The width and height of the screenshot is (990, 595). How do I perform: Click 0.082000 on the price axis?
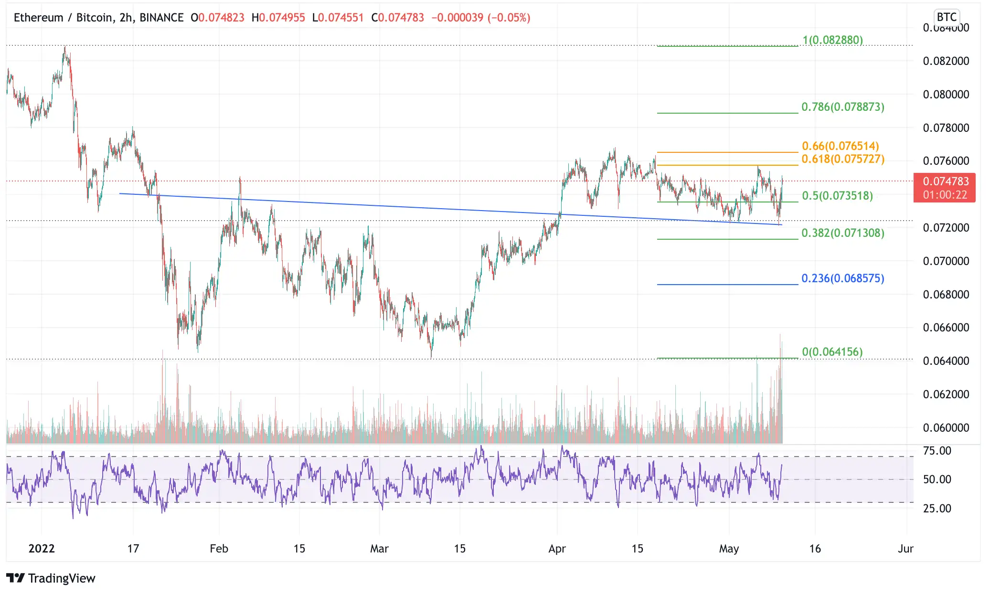946,61
